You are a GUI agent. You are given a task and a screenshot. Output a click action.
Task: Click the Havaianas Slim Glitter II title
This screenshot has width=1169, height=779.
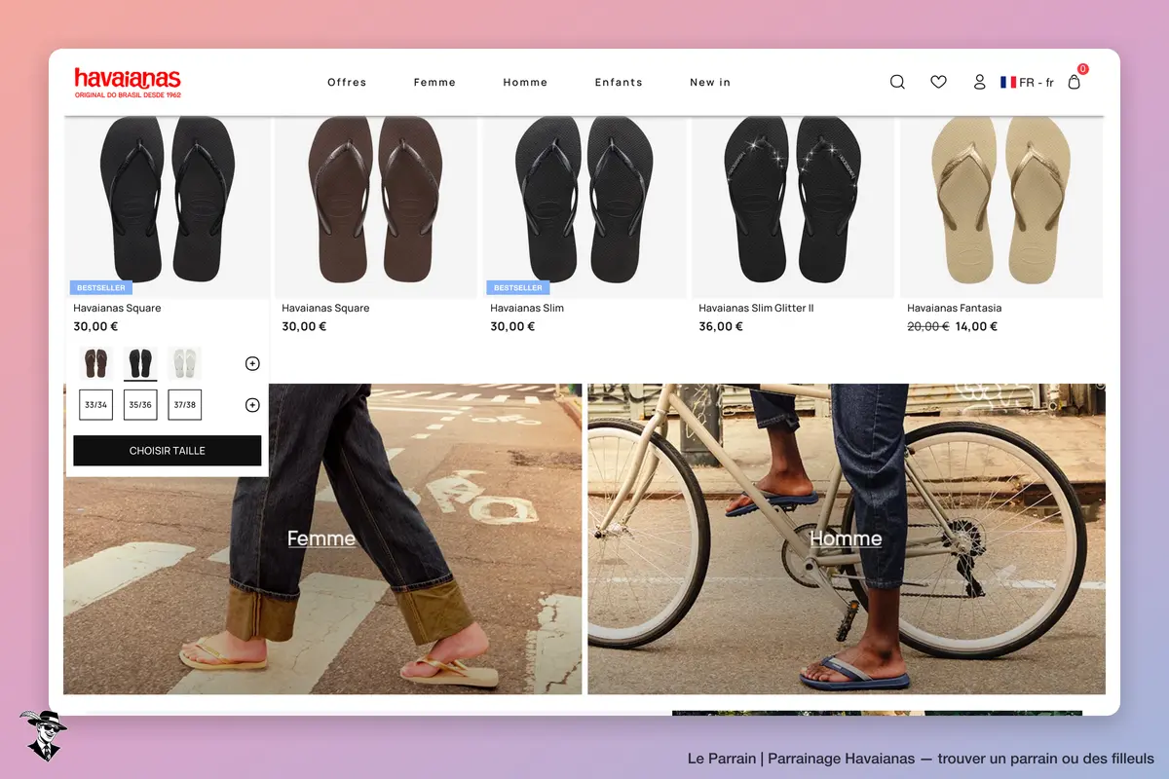click(x=756, y=308)
